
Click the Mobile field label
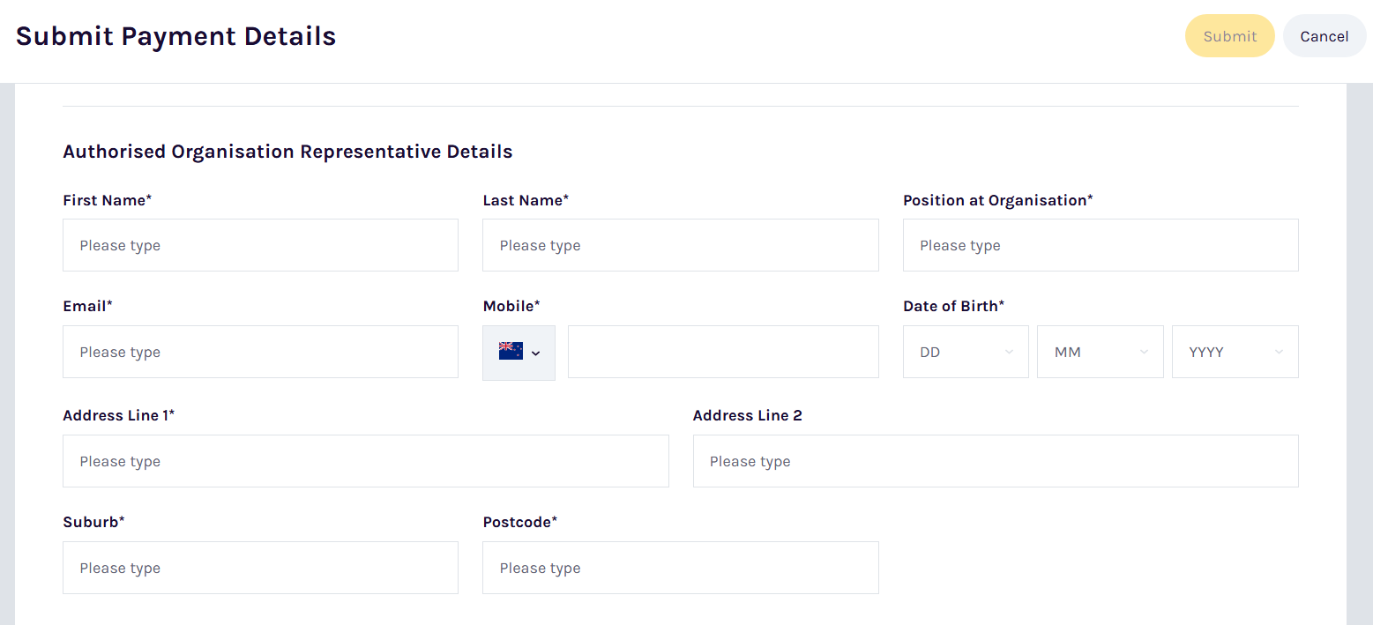tap(511, 306)
